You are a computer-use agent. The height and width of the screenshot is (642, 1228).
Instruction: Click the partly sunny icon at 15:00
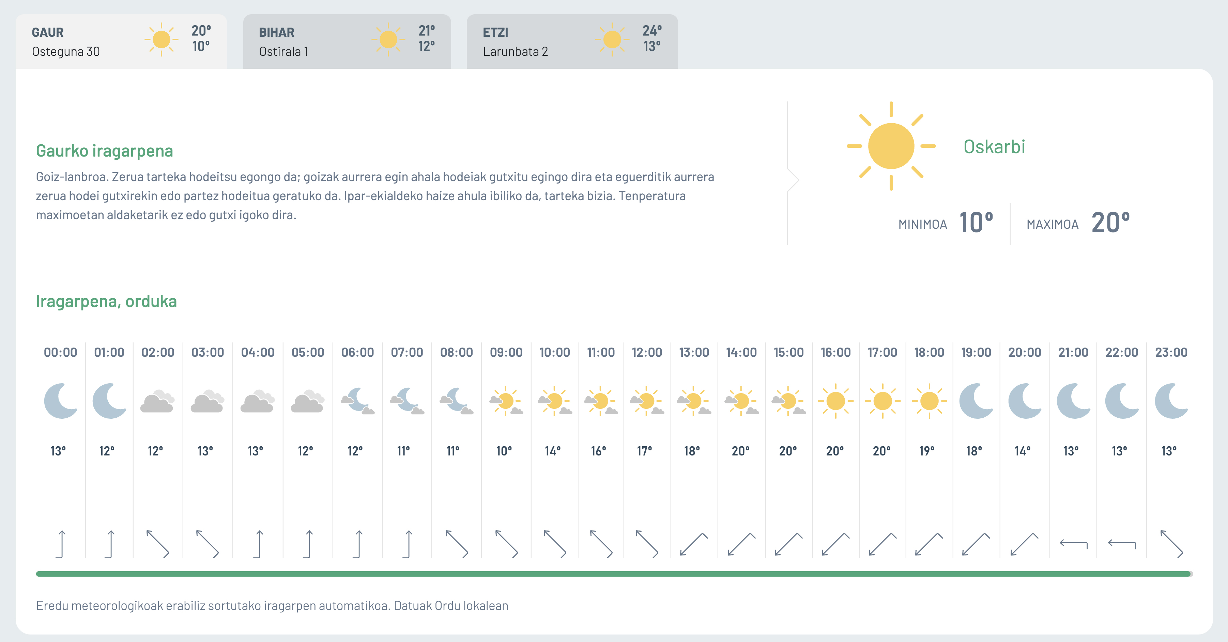point(788,401)
